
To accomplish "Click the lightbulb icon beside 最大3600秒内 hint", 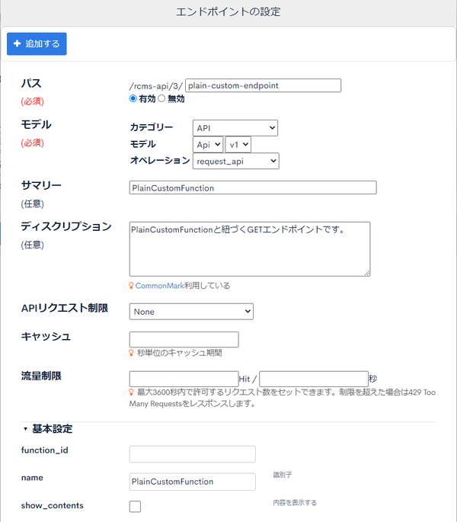I will pos(132,392).
